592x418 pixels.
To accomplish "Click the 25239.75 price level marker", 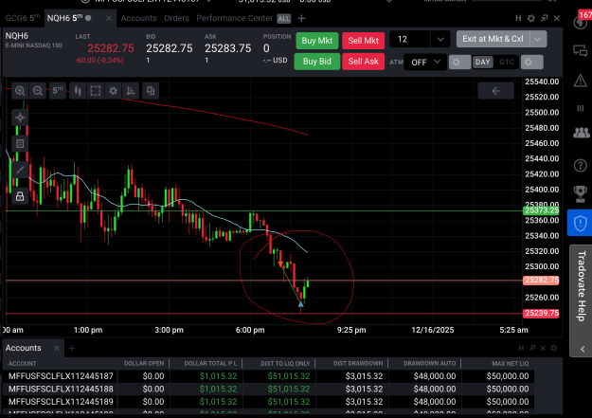I will point(541,313).
